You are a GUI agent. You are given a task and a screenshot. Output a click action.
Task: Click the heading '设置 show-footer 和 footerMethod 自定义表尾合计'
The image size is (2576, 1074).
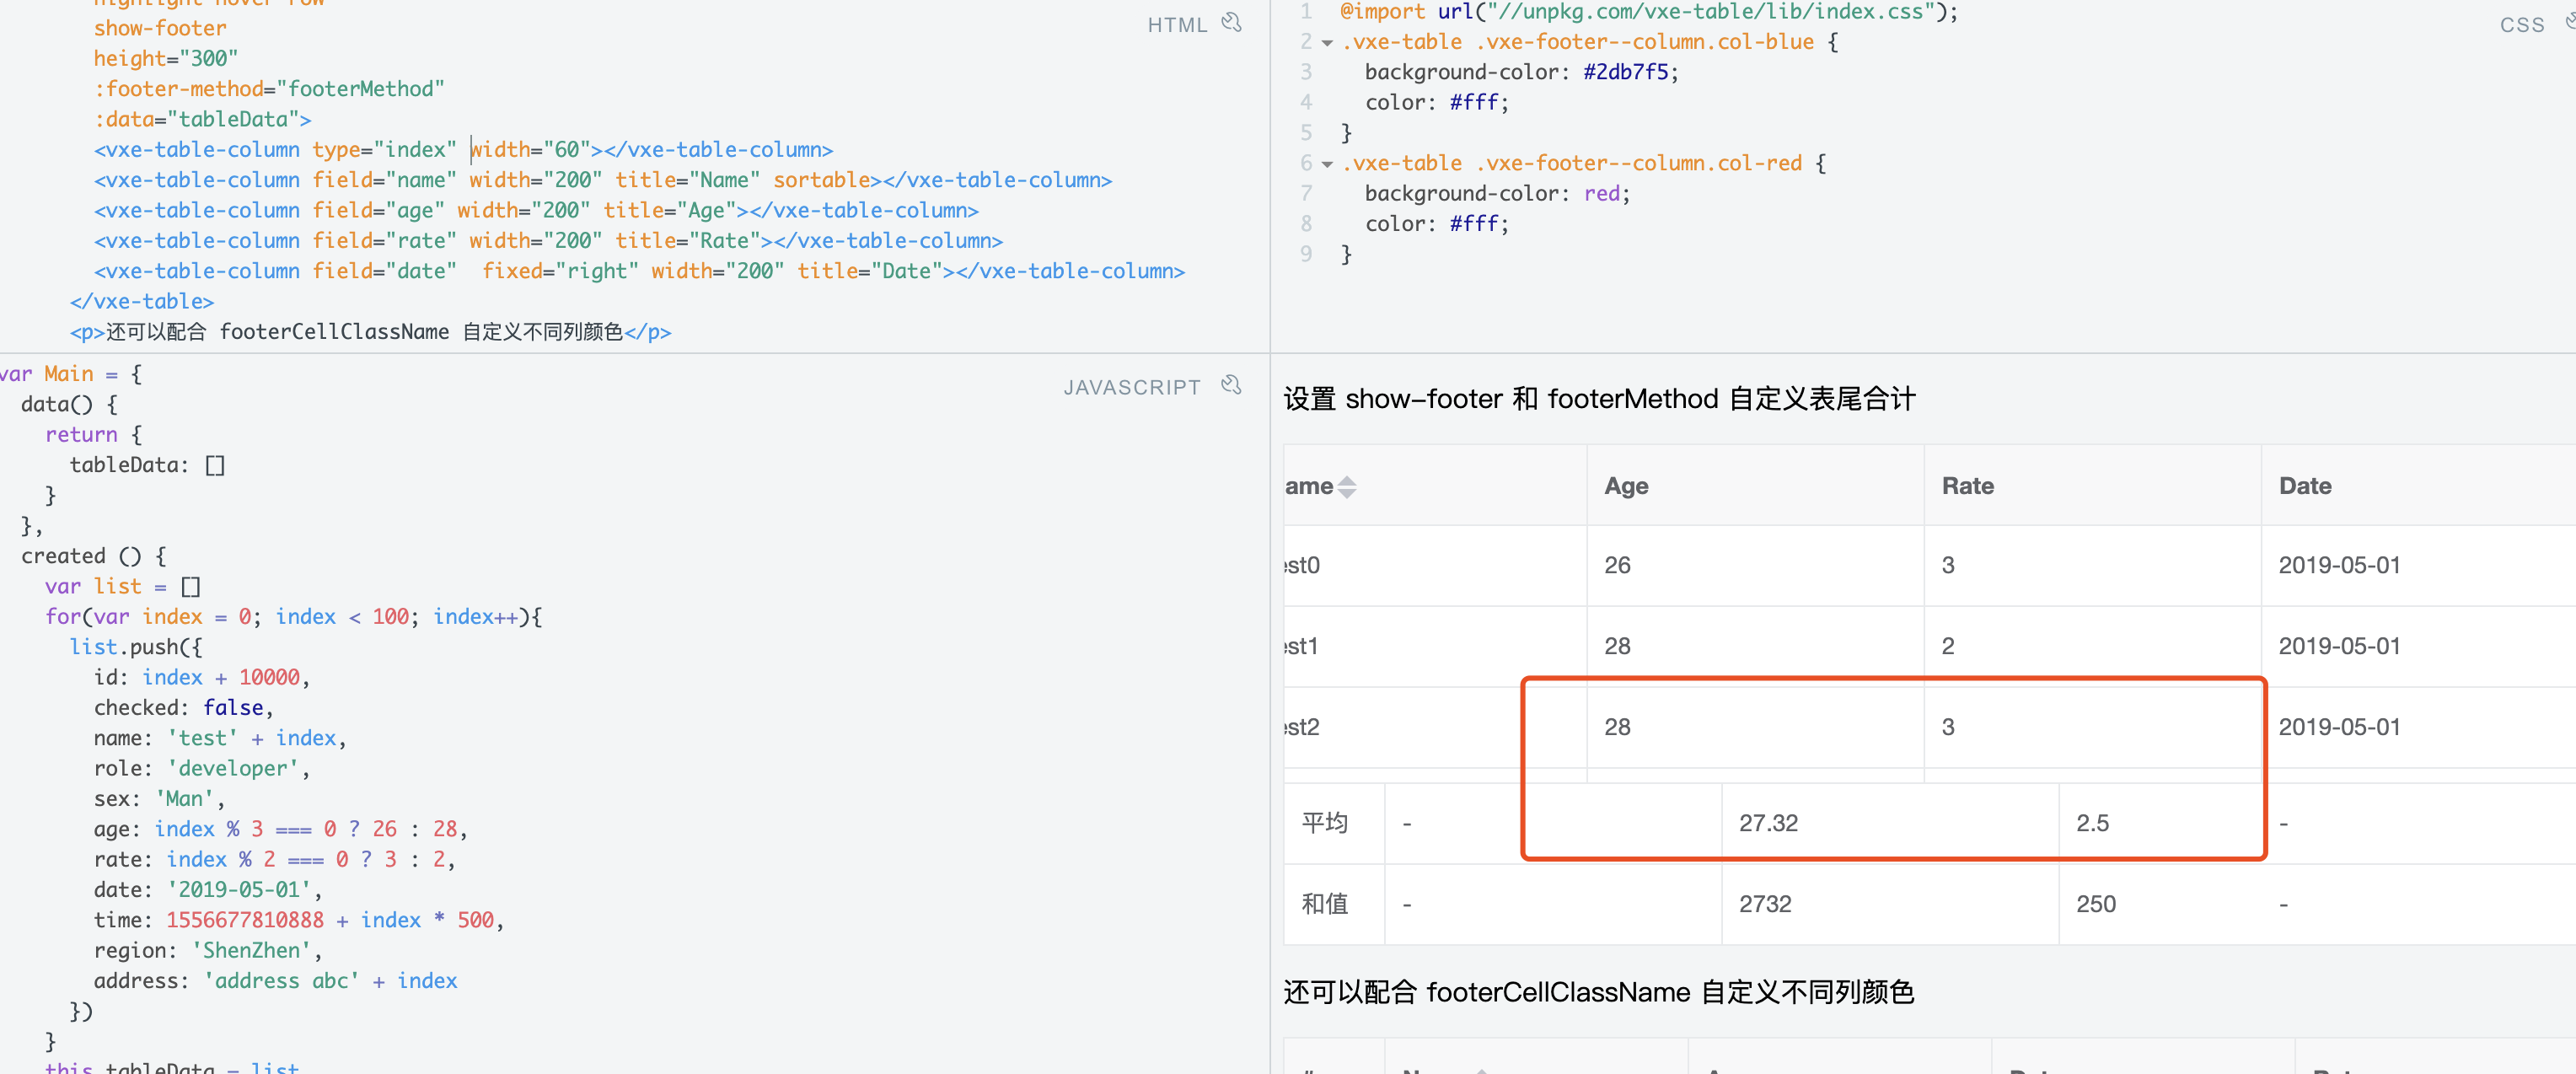(x=1599, y=399)
